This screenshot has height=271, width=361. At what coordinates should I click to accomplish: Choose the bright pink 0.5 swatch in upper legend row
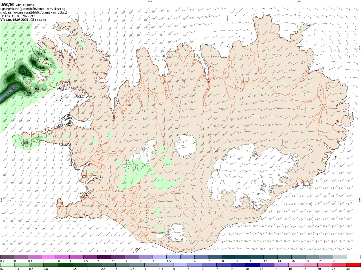click(x=49, y=257)
